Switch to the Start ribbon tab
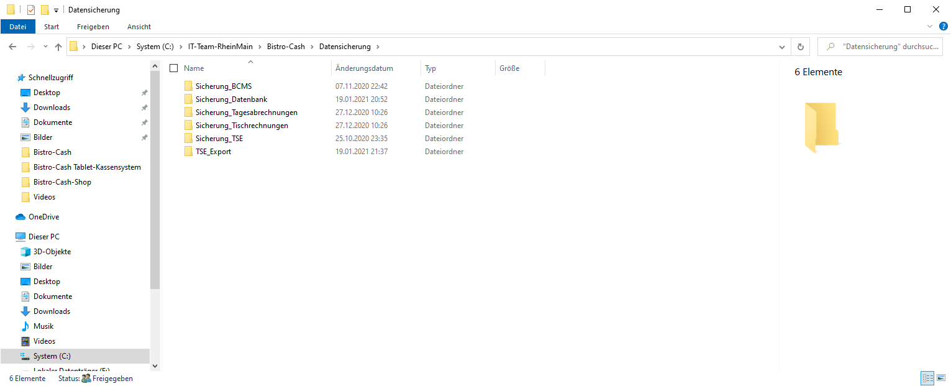This screenshot has height=386, width=951. [x=52, y=27]
